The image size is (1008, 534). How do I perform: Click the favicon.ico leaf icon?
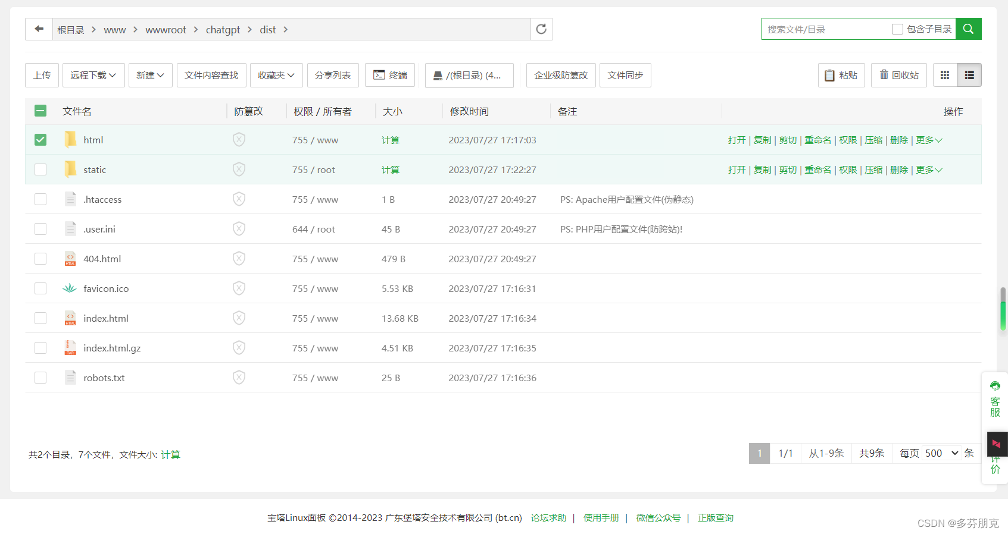[x=70, y=288]
